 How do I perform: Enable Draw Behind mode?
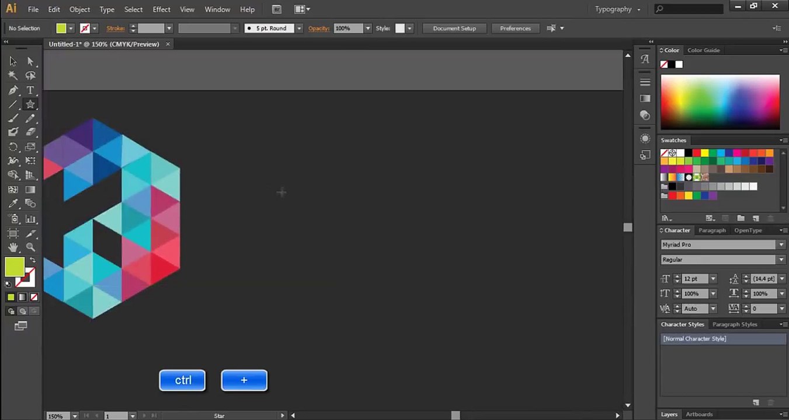click(23, 311)
